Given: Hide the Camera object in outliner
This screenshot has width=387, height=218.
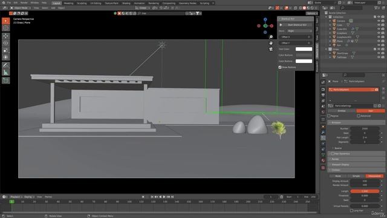Looking at the screenshot, I should (x=379, y=21).
